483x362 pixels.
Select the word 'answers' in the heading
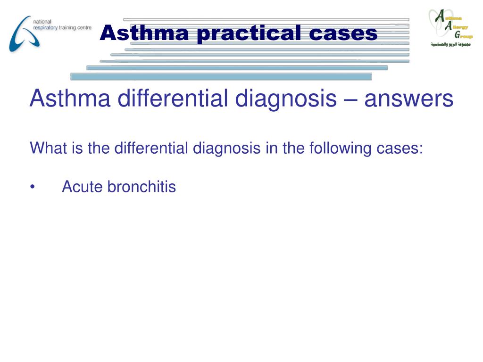(x=409, y=99)
